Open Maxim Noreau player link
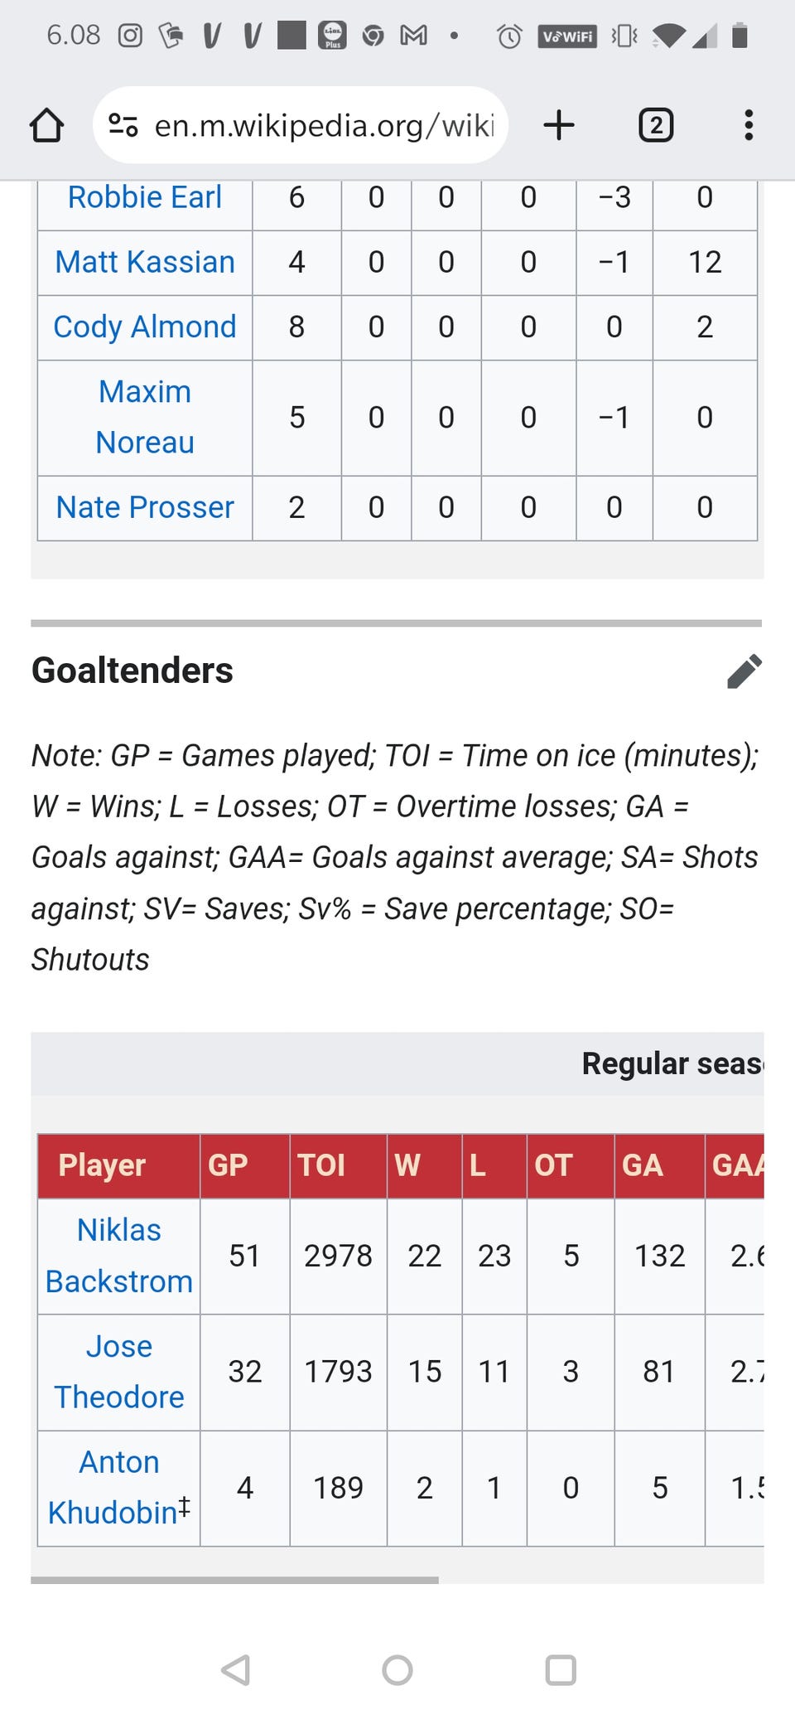Screen dimensions: 795x1724 145,417
